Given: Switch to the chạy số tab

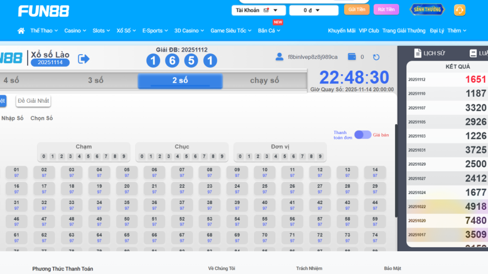Looking at the screenshot, I should coord(264,80).
